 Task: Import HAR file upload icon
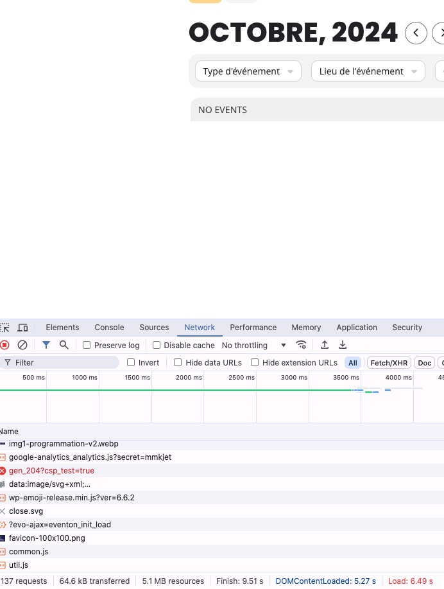tap(325, 345)
